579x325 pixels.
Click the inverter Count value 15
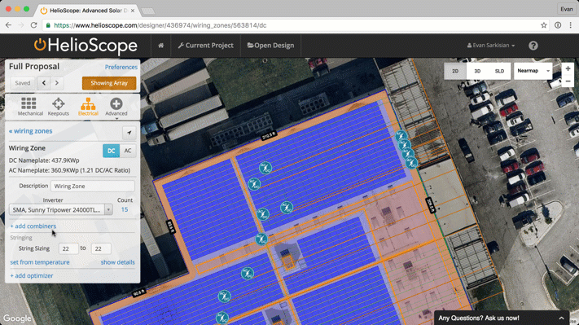point(125,210)
